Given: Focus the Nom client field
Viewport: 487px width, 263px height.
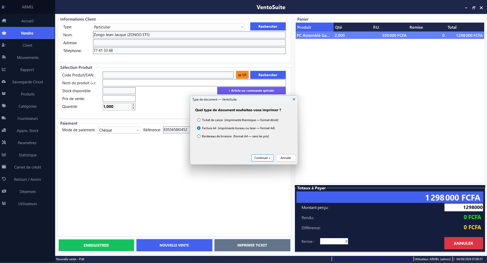Looking at the screenshot, I should pos(189,35).
